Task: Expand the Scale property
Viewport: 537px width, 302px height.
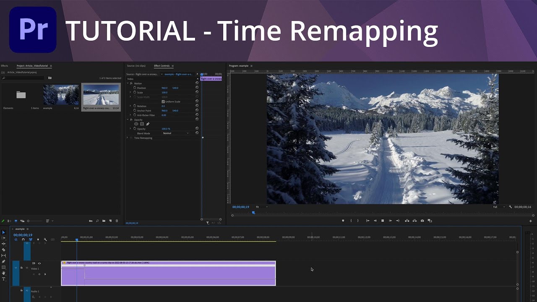Action: 130,92
